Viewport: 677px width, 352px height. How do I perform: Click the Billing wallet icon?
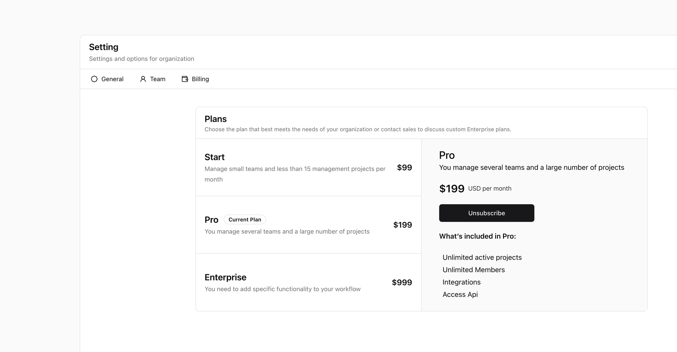[x=185, y=79]
